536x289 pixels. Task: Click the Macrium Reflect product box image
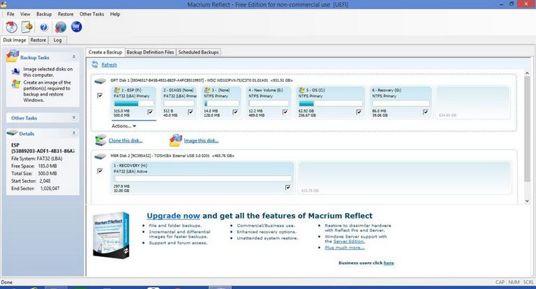pos(111,235)
